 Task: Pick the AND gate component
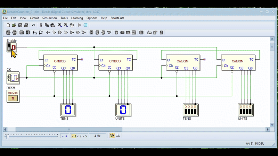(54, 33)
